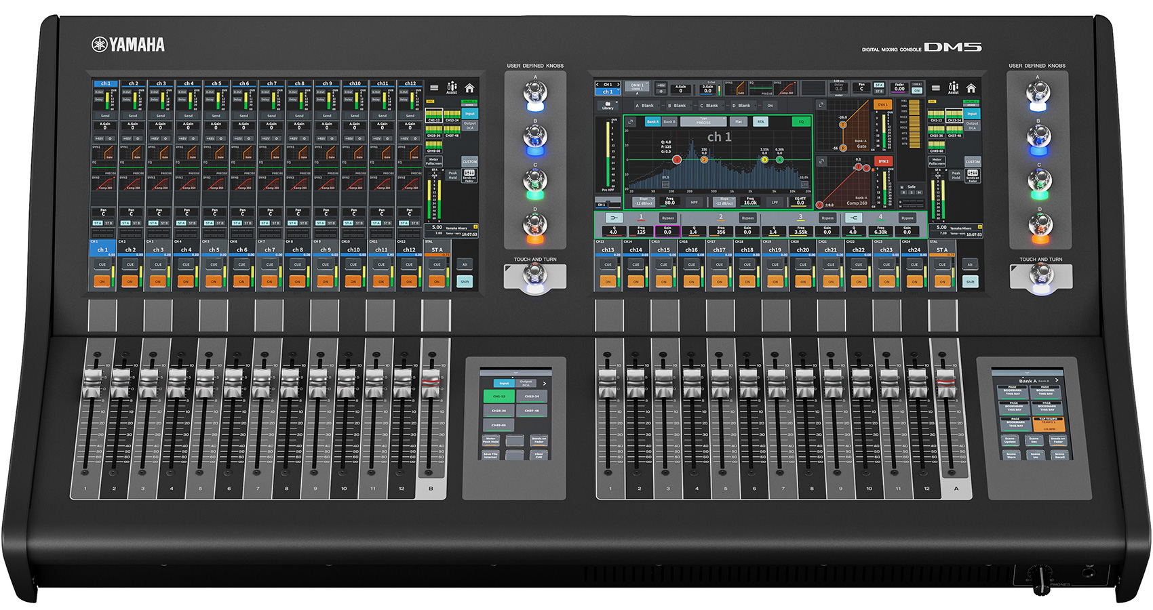Select yellow EQ band 3 node
The width and height of the screenshot is (1153, 610).
[764, 160]
